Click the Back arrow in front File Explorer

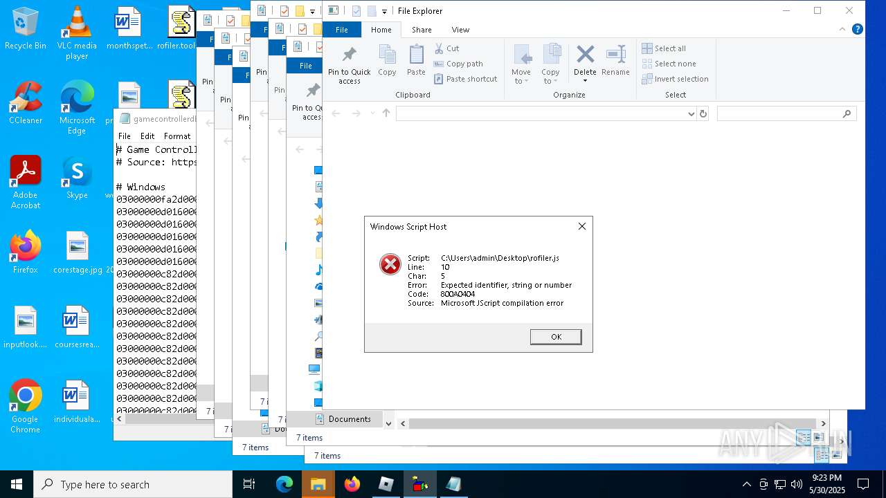(x=336, y=113)
